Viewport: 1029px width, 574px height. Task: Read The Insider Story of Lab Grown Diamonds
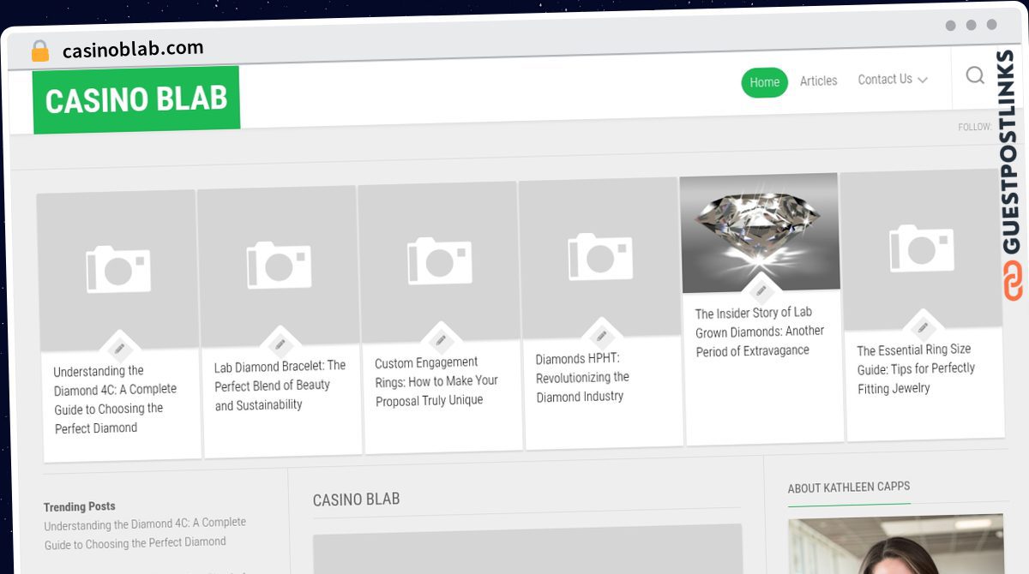pyautogui.click(x=759, y=332)
